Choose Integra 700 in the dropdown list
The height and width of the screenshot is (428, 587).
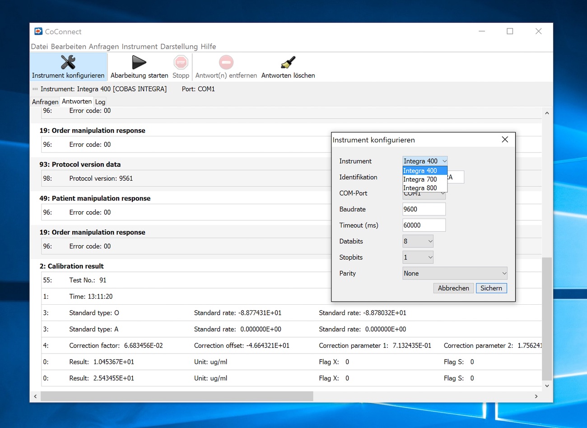point(424,179)
